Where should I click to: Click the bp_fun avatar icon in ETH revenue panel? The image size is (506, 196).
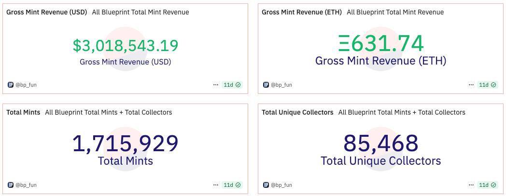[x=266, y=85]
